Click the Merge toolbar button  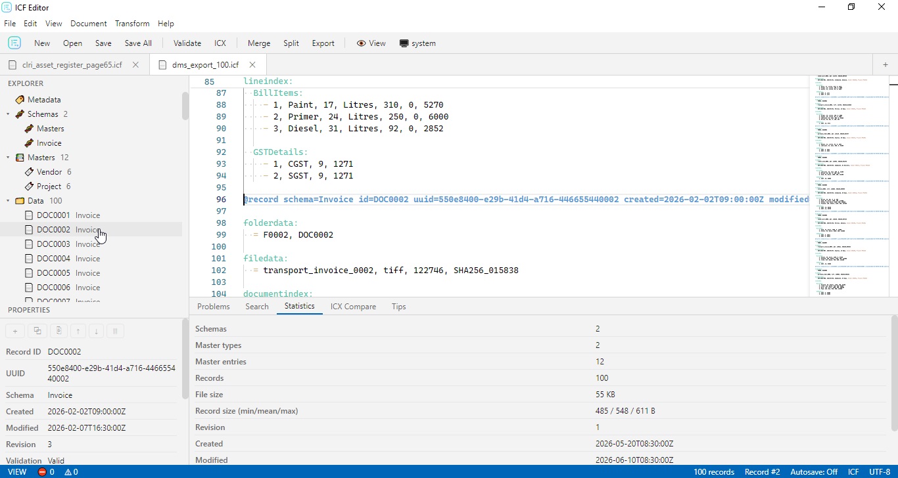(259, 43)
